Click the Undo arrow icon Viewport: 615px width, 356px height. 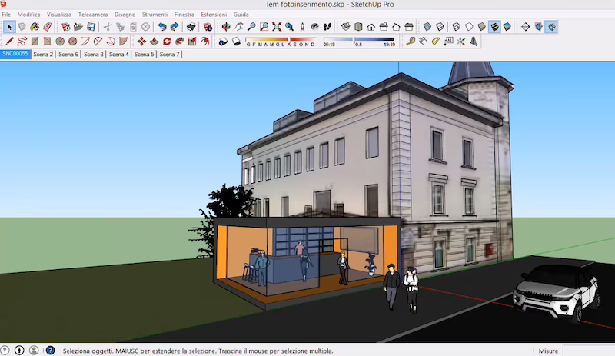162,27
